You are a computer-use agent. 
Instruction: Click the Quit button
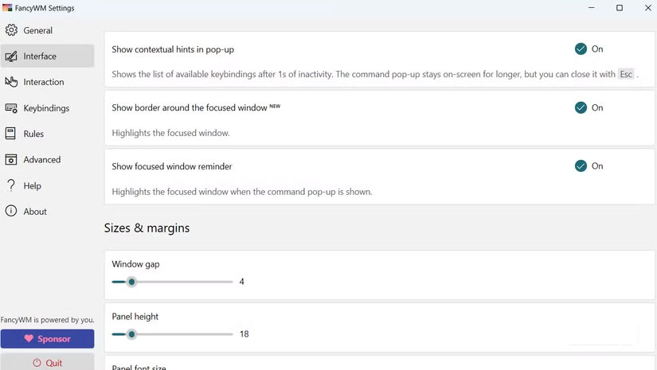(47, 363)
